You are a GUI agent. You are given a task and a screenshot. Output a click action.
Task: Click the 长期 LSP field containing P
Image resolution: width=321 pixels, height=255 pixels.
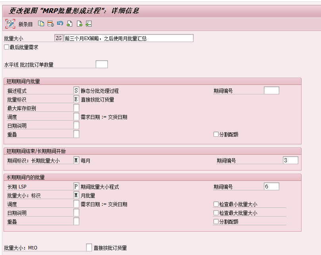tap(76, 186)
